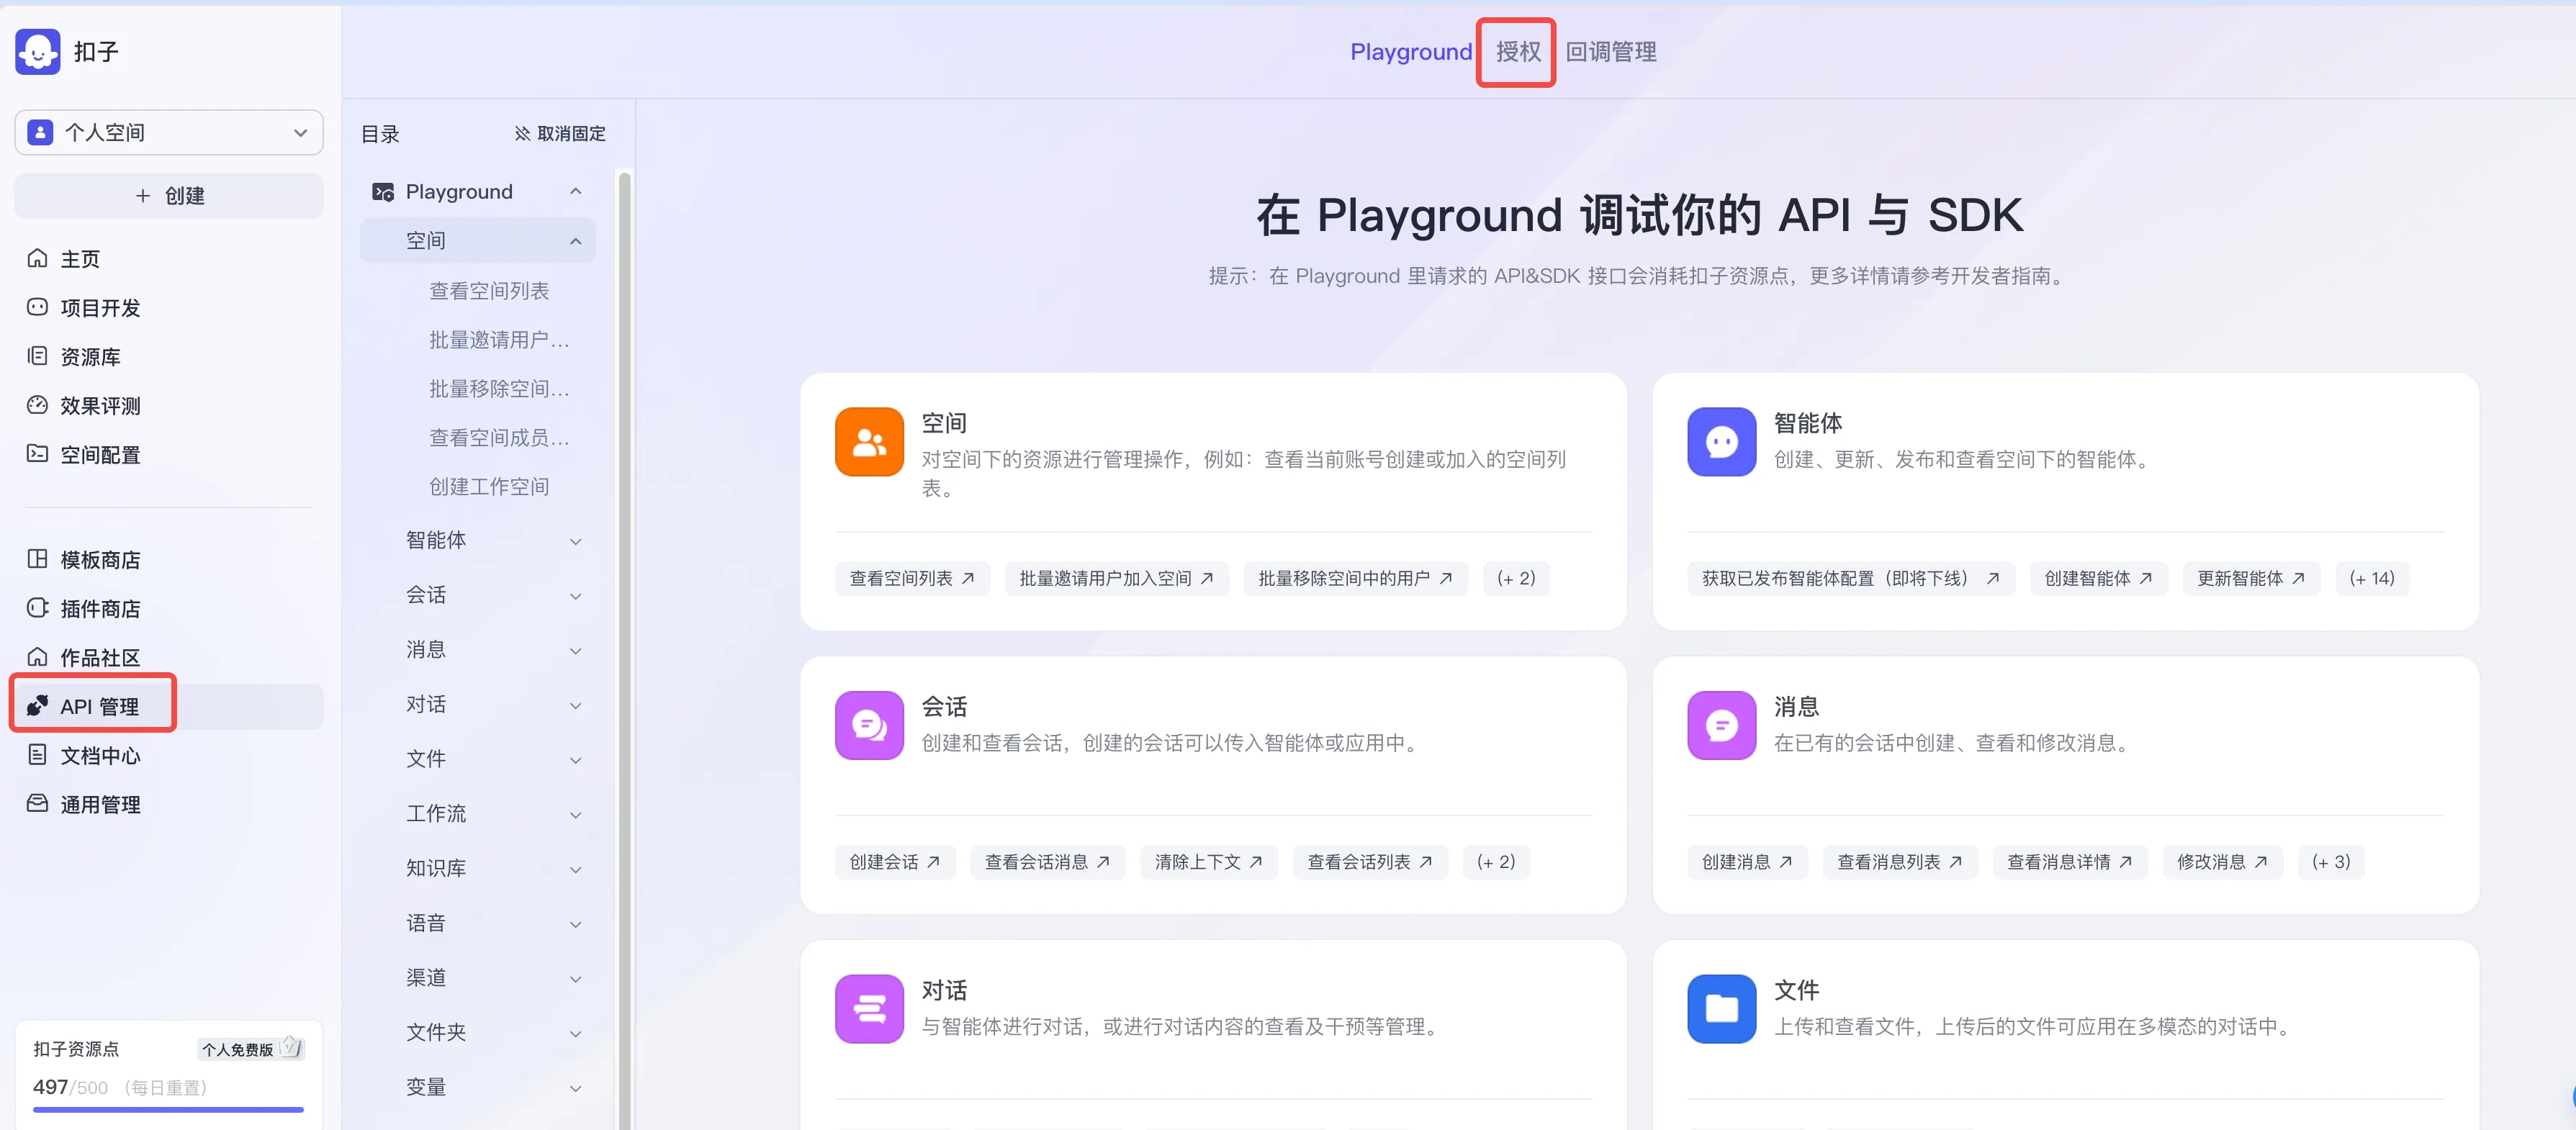Collapse the Playground tree section
This screenshot has height=1130, width=2576.
[x=575, y=192]
